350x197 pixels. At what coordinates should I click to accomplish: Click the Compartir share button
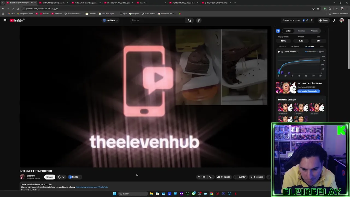click(x=223, y=177)
